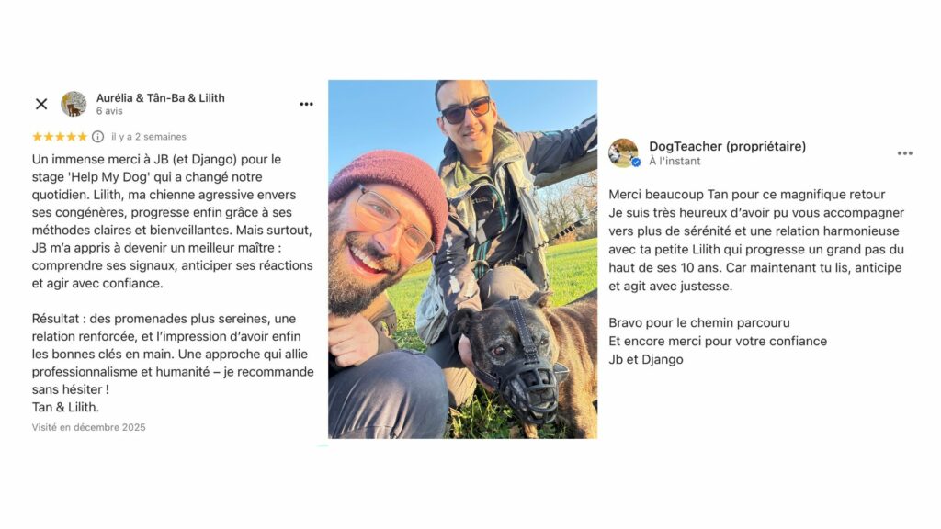Viewport: 941px width, 529px height.
Task: Click the 'il y a 2 semaines' timestamp
Action: (148, 137)
